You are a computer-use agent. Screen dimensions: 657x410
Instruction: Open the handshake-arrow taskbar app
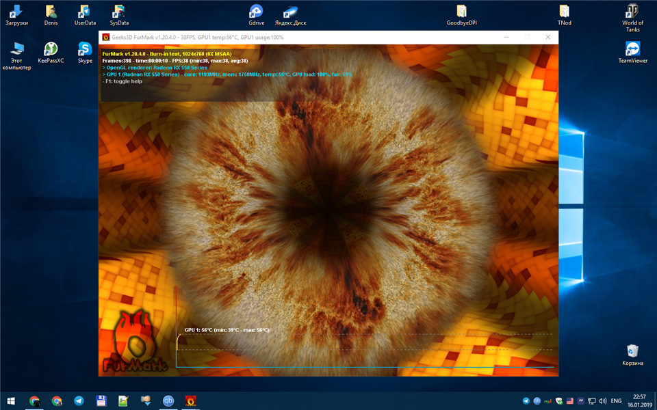coord(145,401)
